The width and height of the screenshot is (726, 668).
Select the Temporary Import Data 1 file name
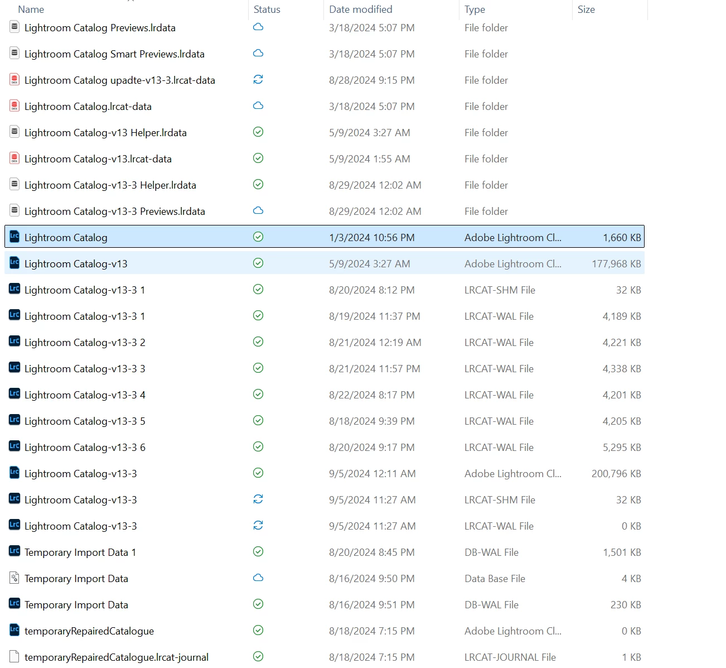coord(80,552)
